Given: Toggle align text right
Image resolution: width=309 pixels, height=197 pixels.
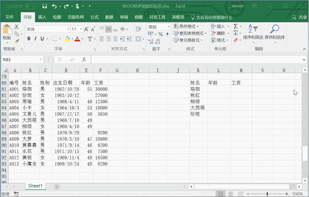Looking at the screenshot, I should [x=115, y=39].
